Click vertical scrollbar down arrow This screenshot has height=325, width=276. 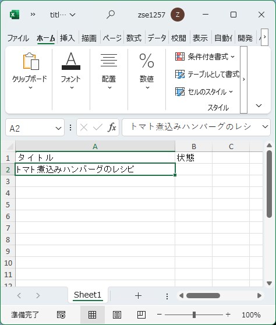(x=269, y=283)
